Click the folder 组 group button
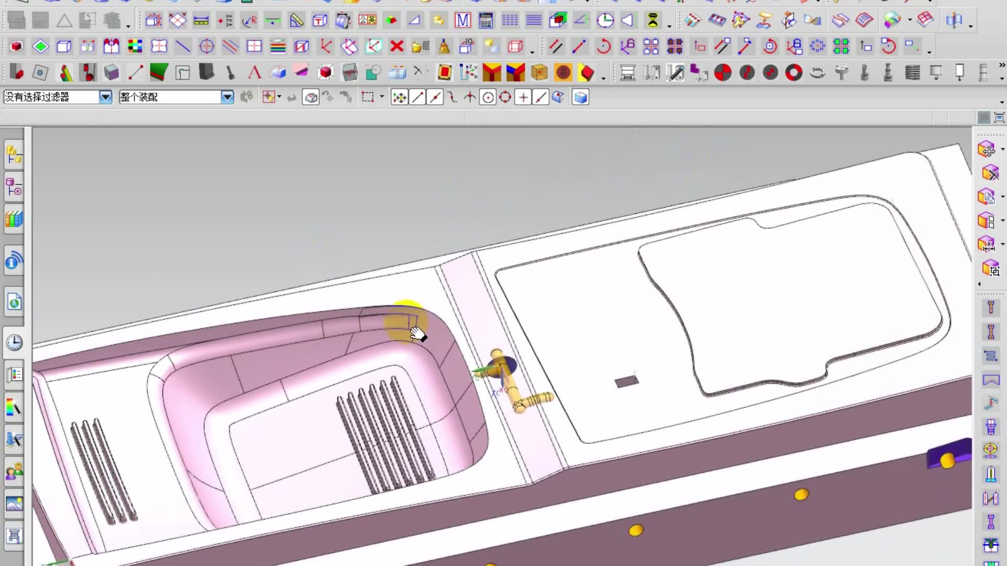The width and height of the screenshot is (1007, 566). click(x=421, y=47)
